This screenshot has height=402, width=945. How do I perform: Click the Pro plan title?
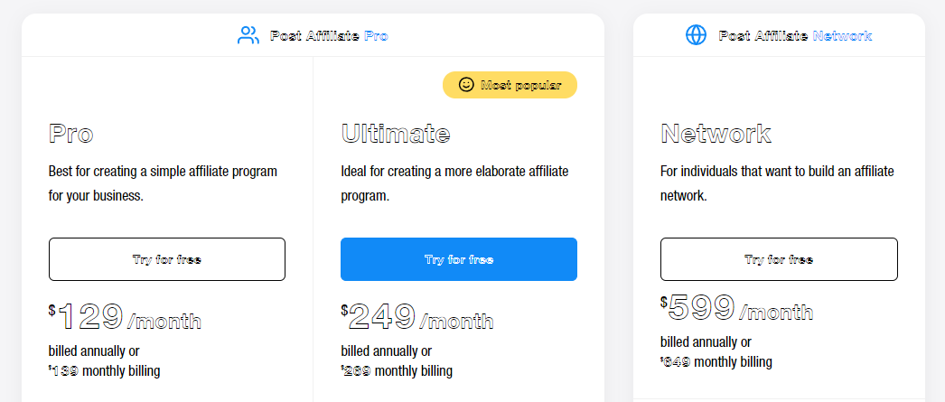pyautogui.click(x=71, y=133)
